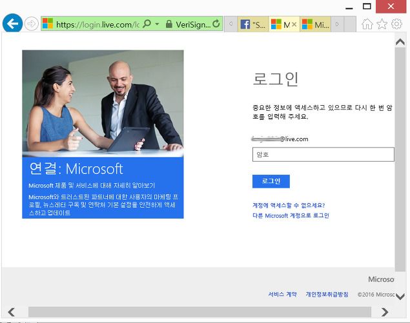This screenshot has height=323, width=410.
Task: Click the horizontal scrollbar thumb
Action: 200,312
